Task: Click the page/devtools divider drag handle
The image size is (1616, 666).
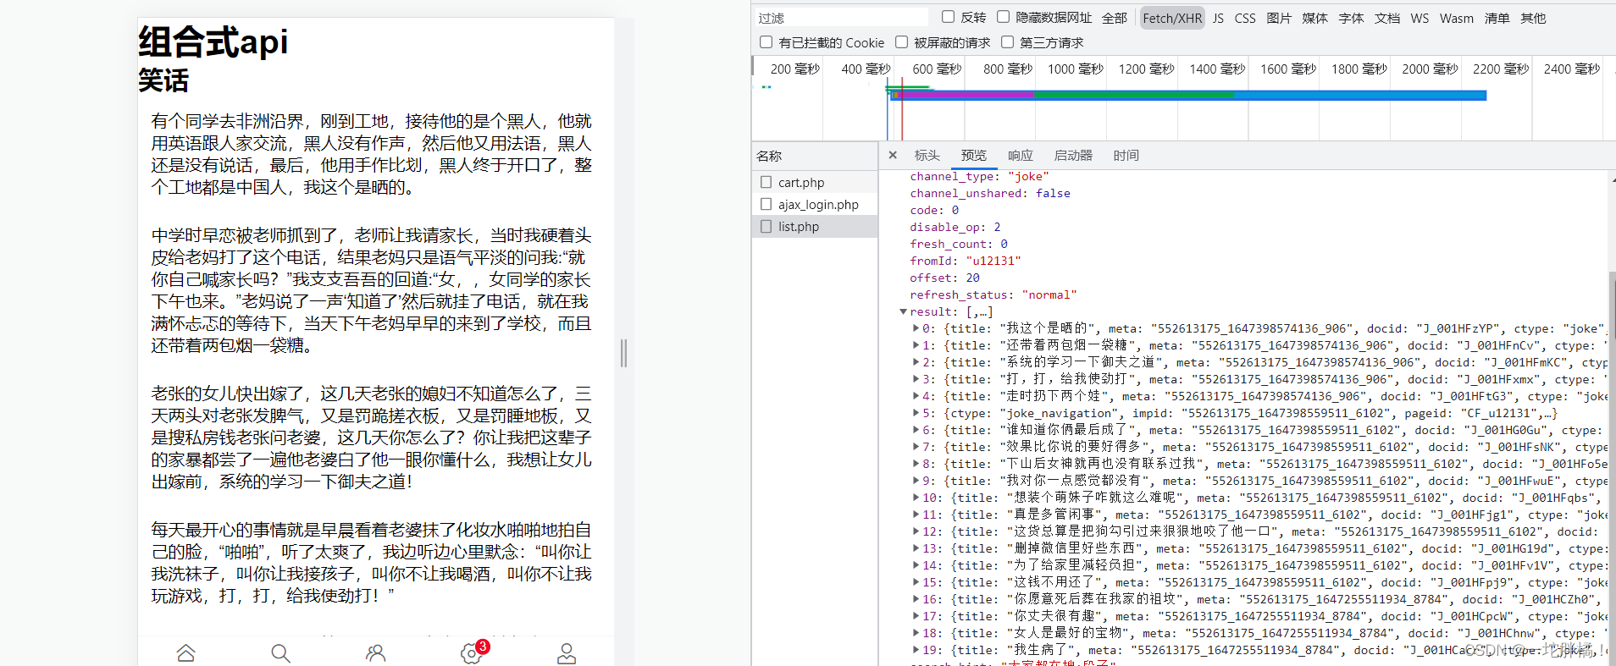Action: click(x=624, y=353)
